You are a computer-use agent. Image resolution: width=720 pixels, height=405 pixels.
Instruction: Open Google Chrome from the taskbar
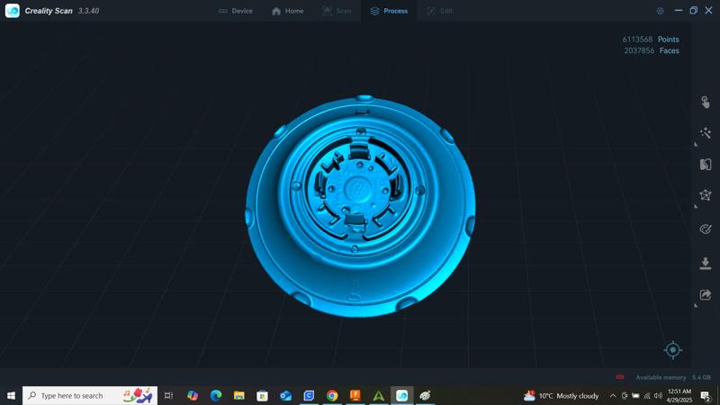point(332,395)
